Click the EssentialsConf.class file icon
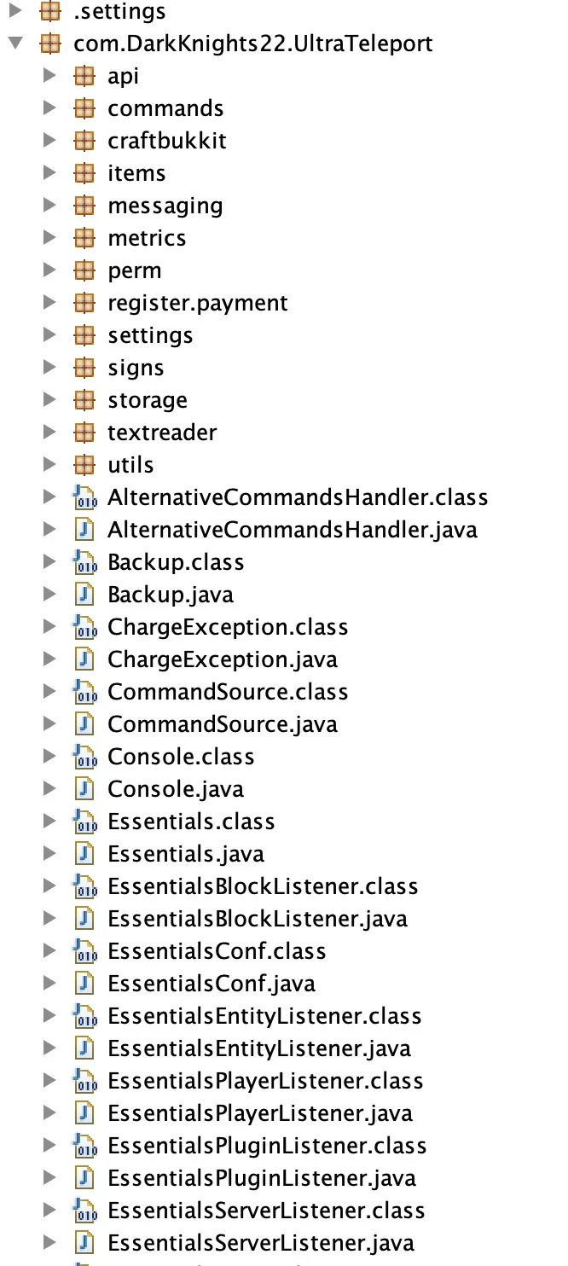 click(x=85, y=951)
